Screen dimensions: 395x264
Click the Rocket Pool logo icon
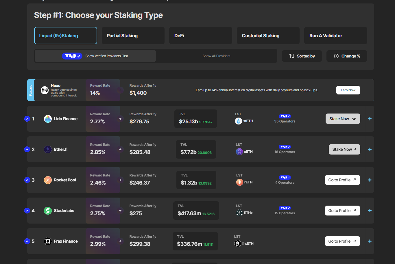pos(48,180)
